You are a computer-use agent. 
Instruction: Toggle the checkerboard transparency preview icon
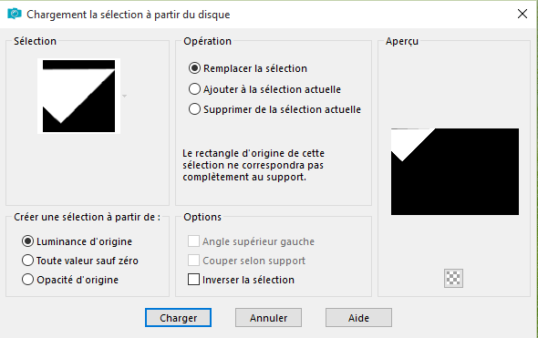453,278
